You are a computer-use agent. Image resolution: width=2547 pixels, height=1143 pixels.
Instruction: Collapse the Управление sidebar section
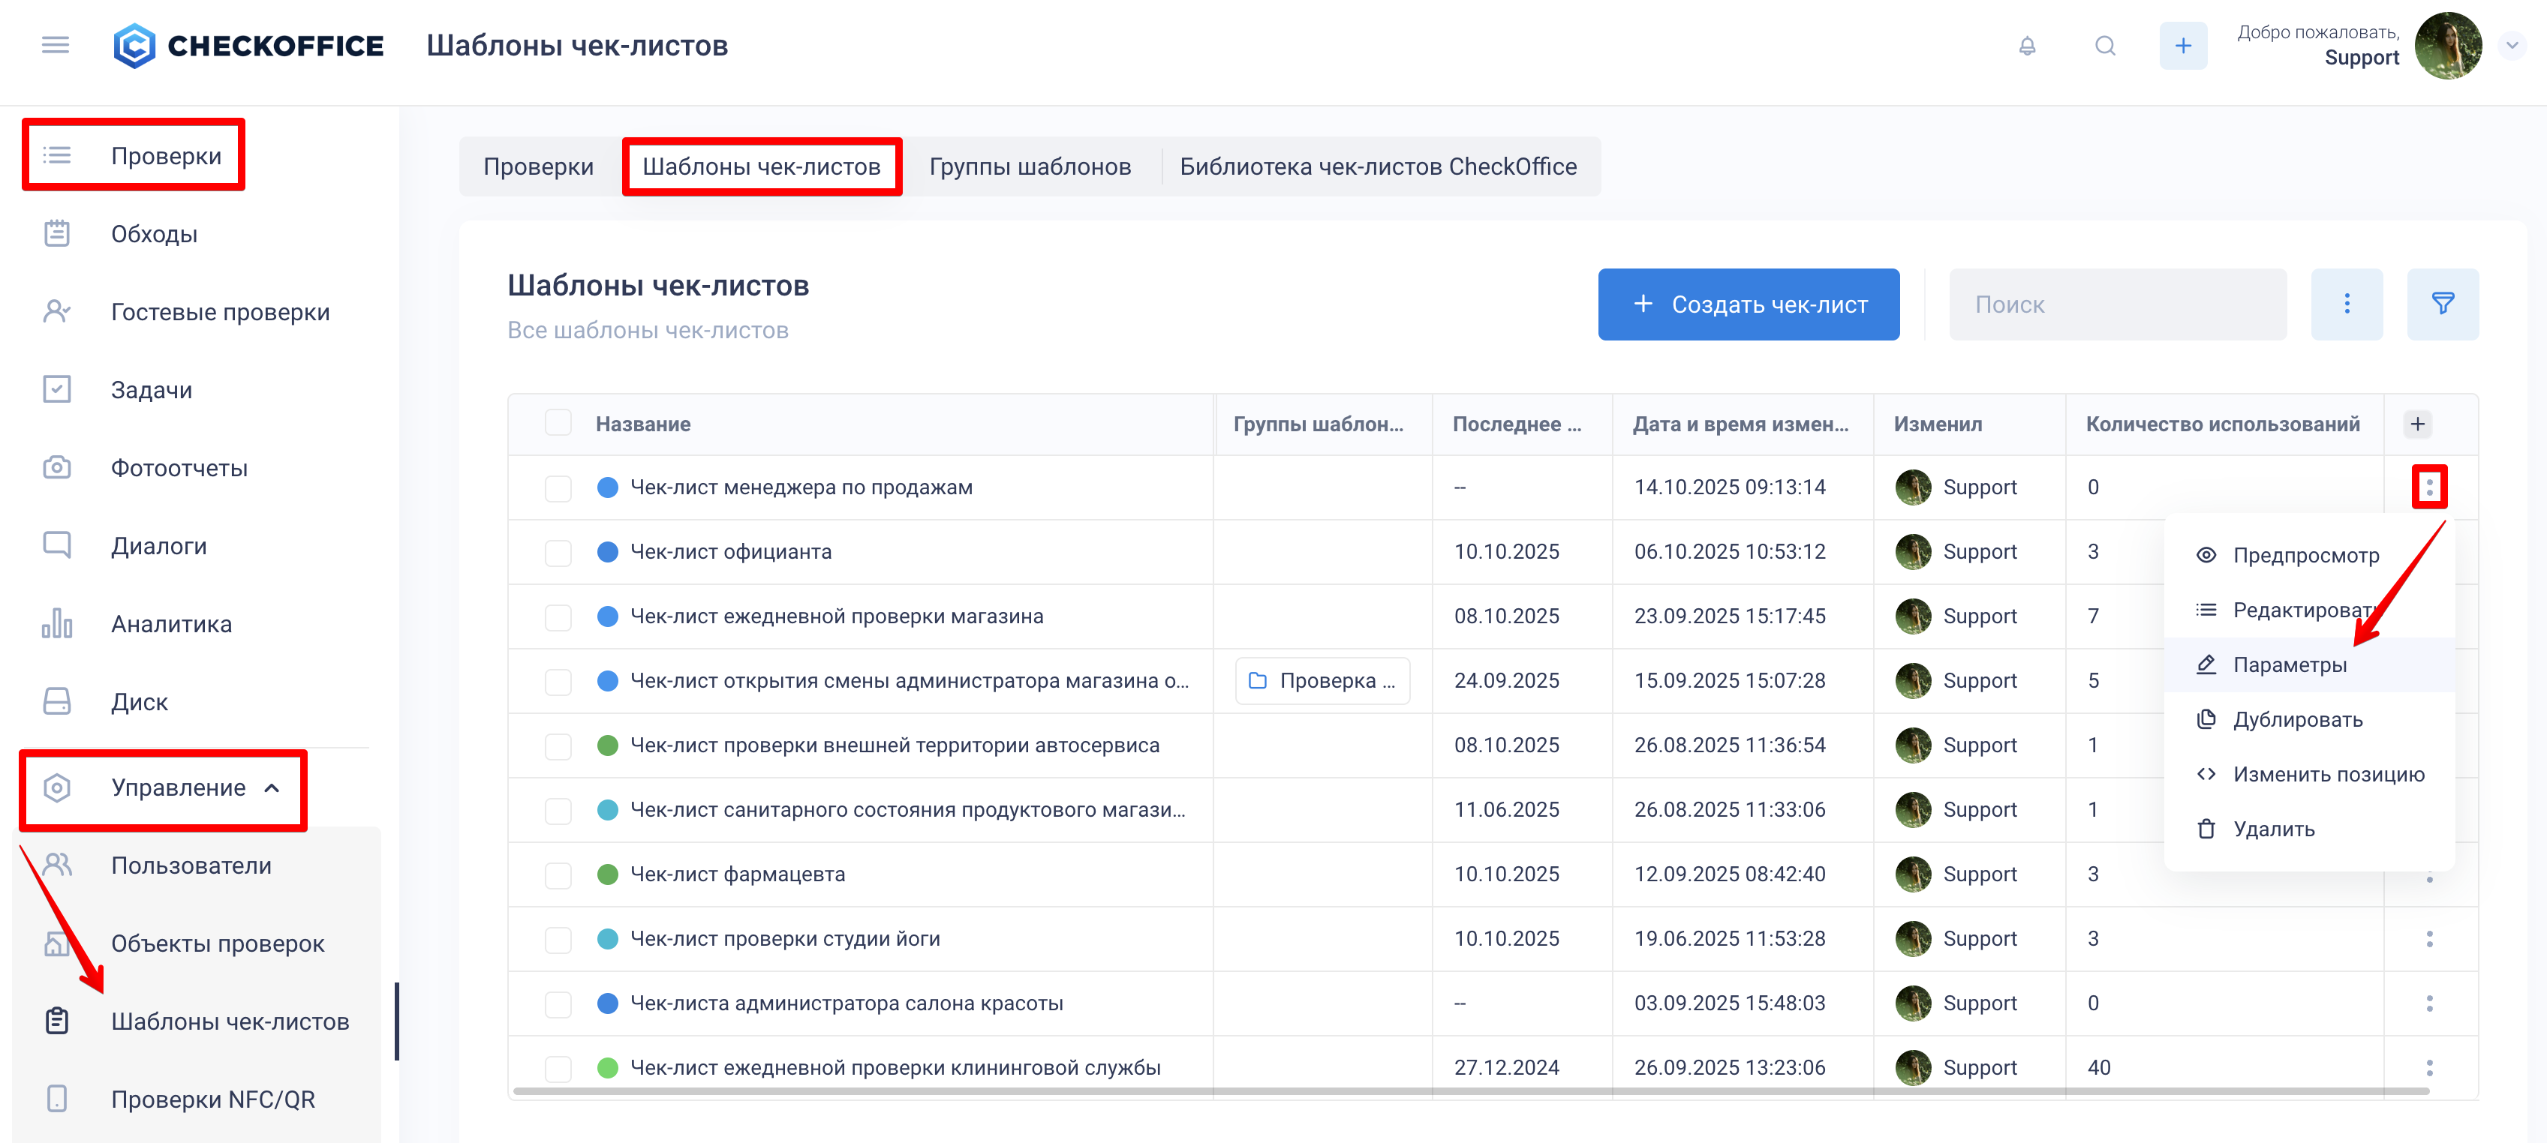tap(272, 788)
